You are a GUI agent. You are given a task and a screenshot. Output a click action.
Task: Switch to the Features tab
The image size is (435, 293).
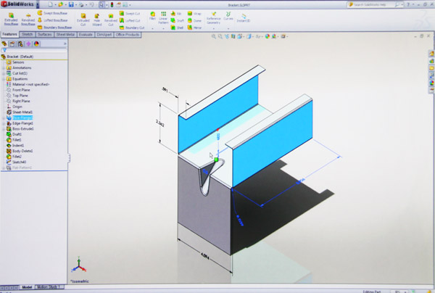10,34
